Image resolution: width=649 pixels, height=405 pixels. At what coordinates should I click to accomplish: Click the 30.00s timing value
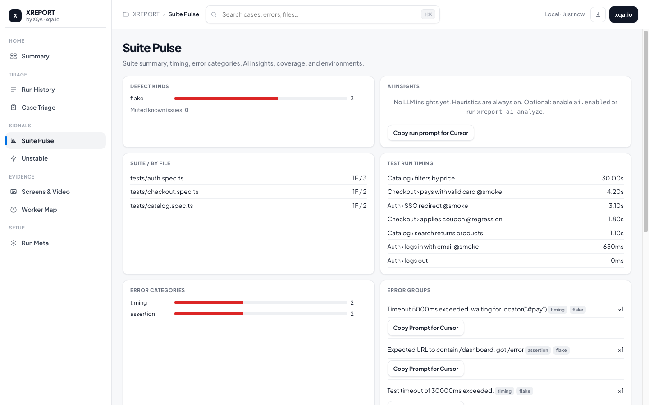pyautogui.click(x=612, y=178)
